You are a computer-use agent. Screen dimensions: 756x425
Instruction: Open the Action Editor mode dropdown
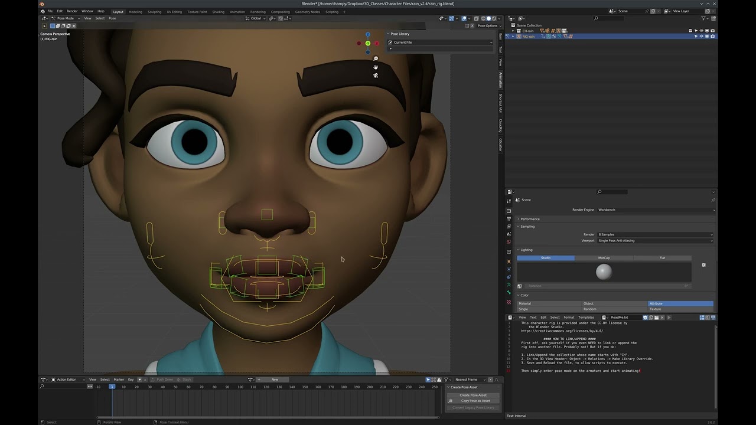pos(66,380)
